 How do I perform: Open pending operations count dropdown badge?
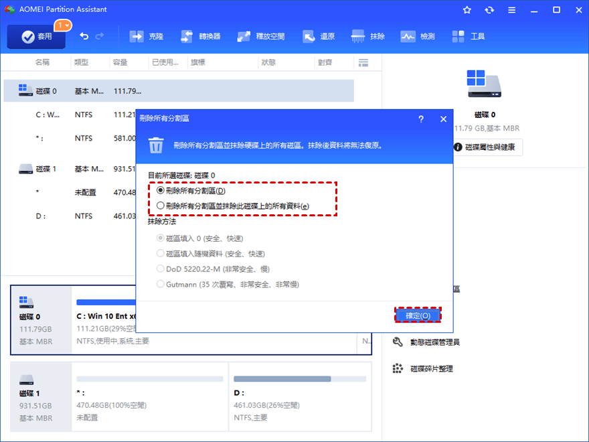click(x=63, y=25)
